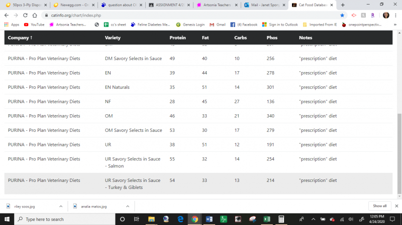Open Microsoft Word from the taskbar
402x225 pixels.
(x=209, y=219)
